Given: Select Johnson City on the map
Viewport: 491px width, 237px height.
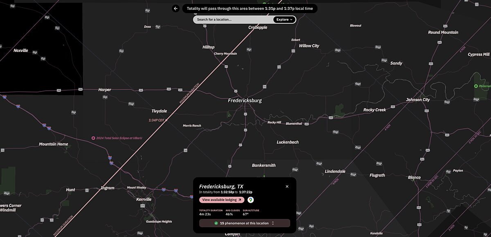Looking at the screenshot, I should point(418,100).
